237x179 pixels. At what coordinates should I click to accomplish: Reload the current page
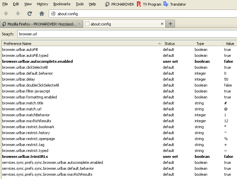click(30, 14)
